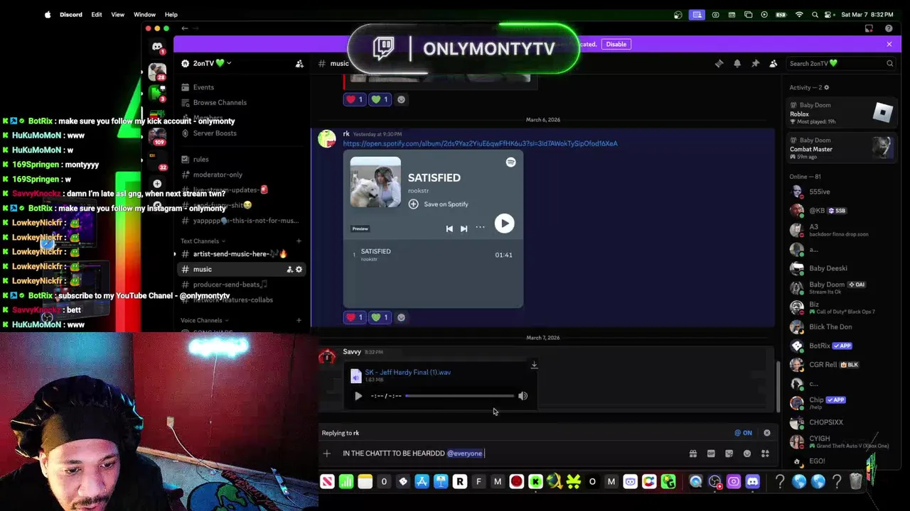This screenshot has height=511, width=910.
Task: Open the Spotify album link from rk
Action: click(x=480, y=143)
